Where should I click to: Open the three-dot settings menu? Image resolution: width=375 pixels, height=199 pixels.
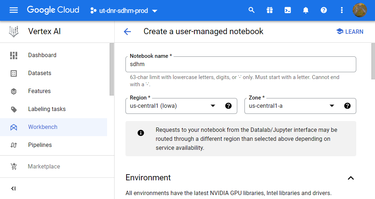point(342,10)
